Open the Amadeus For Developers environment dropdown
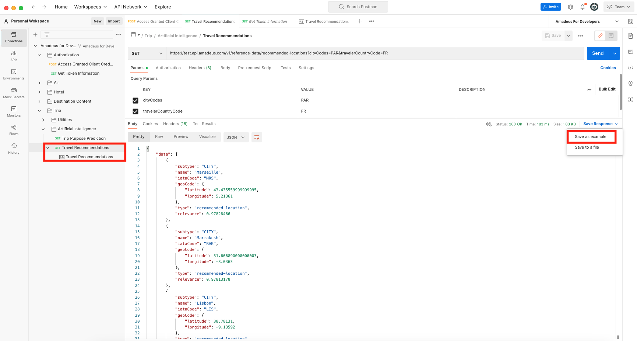Viewport: 637px width, 341px height. pos(587,21)
